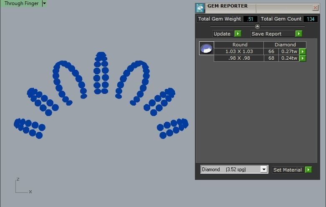Click the Total Gem Weight value .51
Screen dimensions: 326x207
250,19
